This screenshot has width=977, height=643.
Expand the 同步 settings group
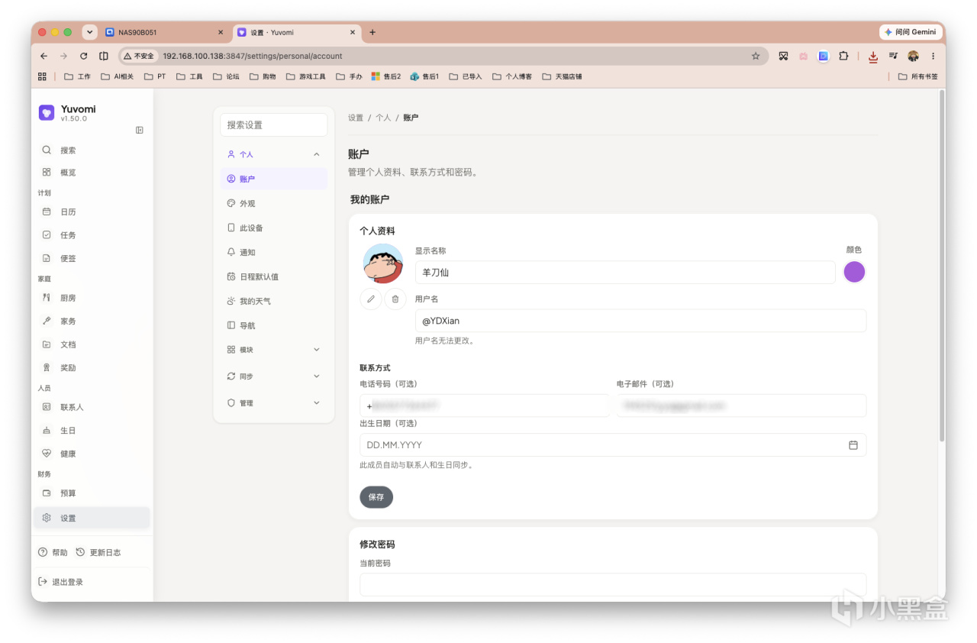coord(273,376)
